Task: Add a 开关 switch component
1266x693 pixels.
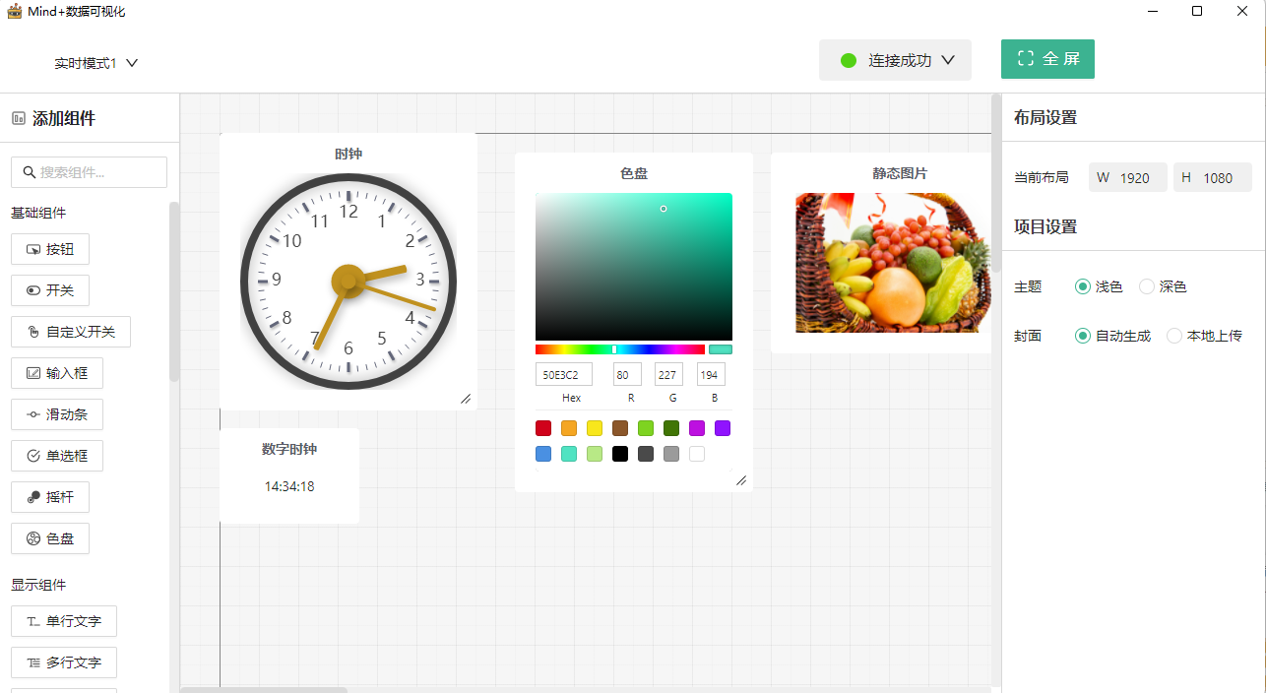Action: coord(50,290)
